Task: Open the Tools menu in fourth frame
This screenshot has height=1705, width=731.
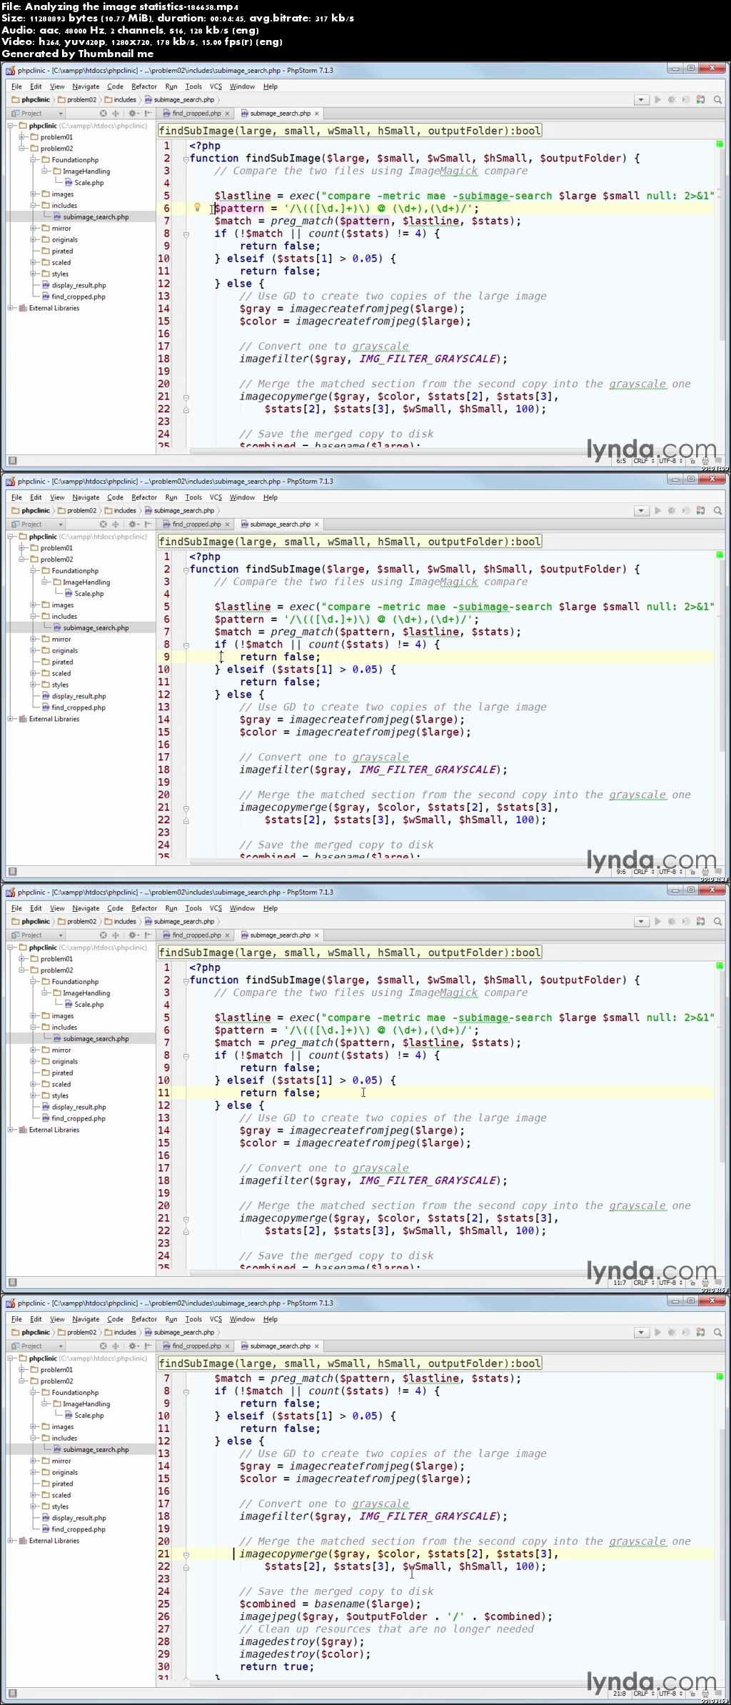Action: (x=193, y=1319)
